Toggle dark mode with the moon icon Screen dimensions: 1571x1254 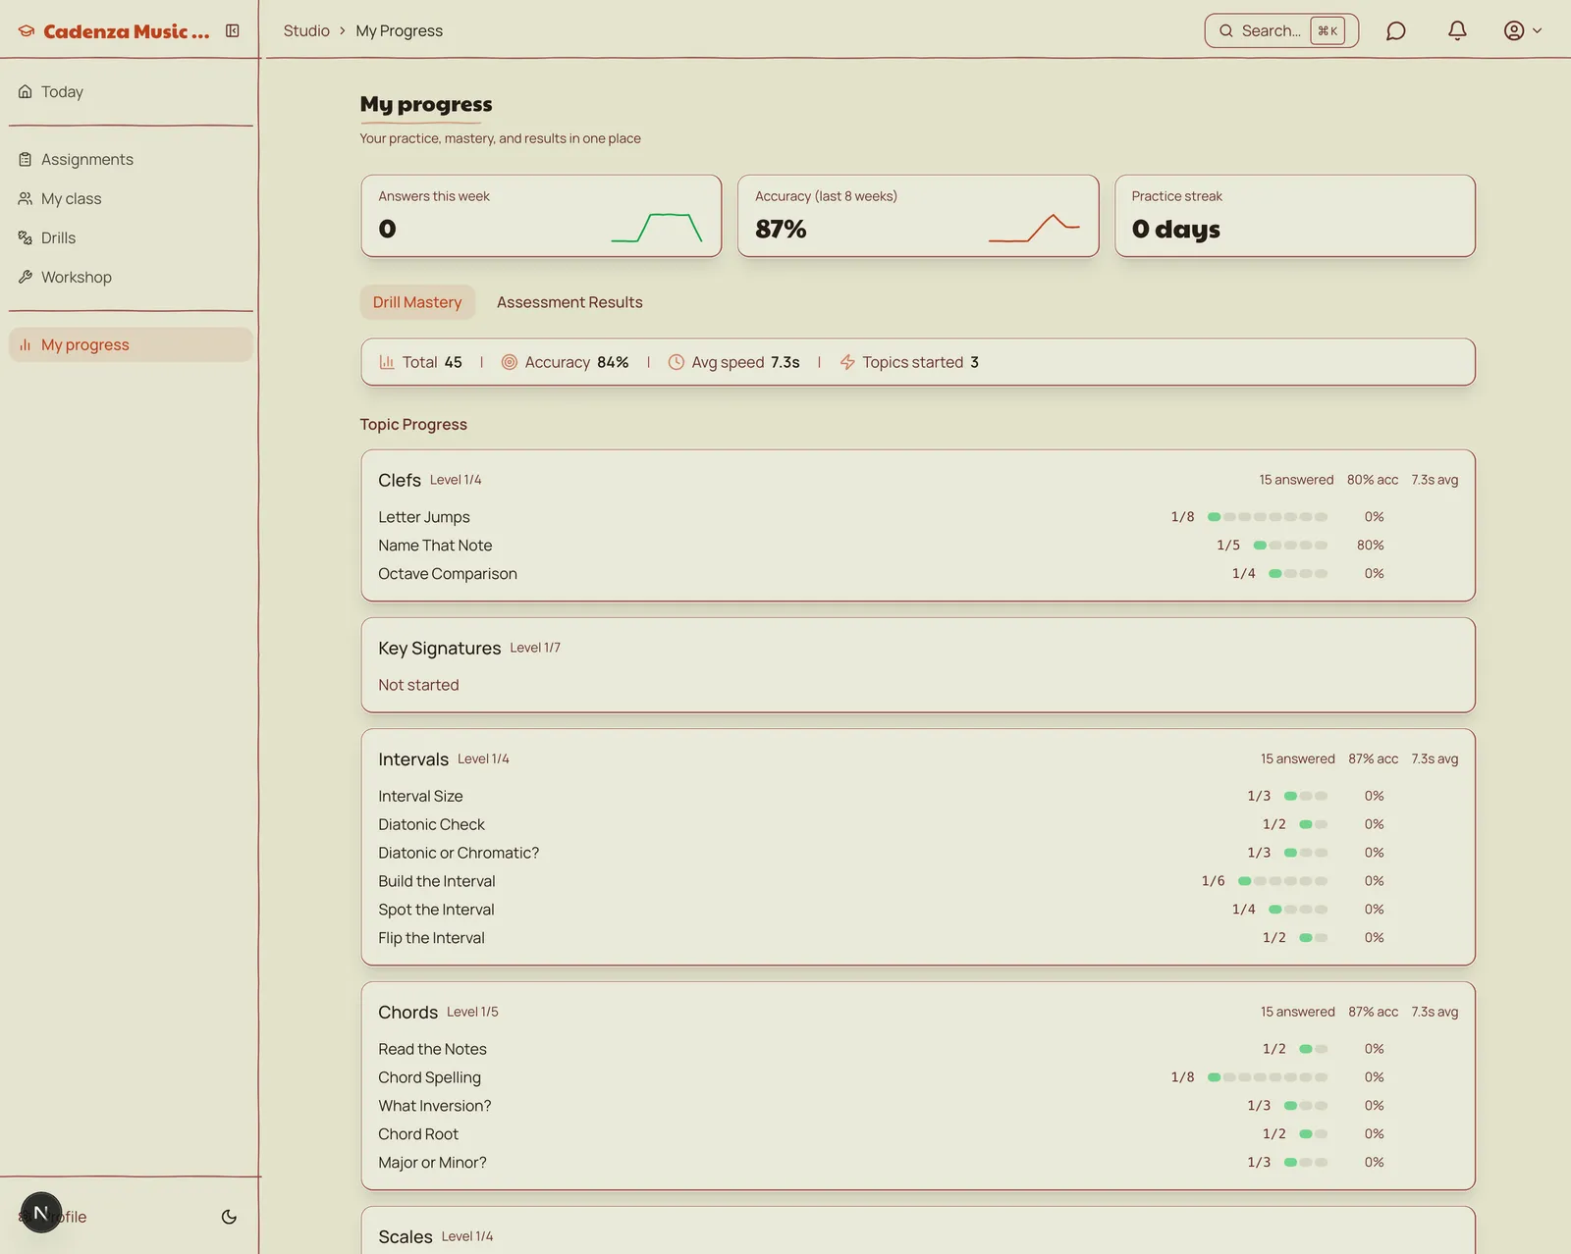[229, 1217]
